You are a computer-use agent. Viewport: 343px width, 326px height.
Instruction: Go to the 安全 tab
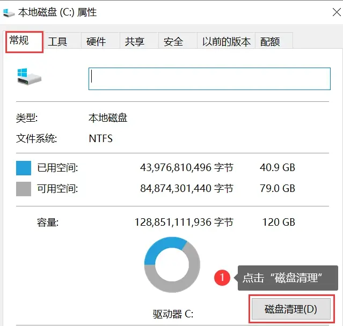(178, 41)
